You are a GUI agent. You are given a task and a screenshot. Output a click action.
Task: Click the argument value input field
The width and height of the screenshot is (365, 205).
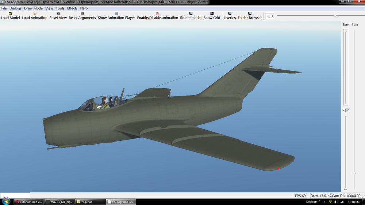click(x=270, y=16)
